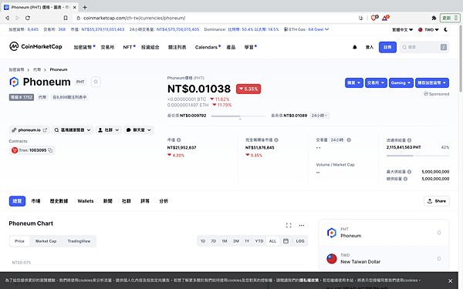Set chart range to ALL
Image resolution: width=463 pixels, height=289 pixels.
tap(272, 241)
